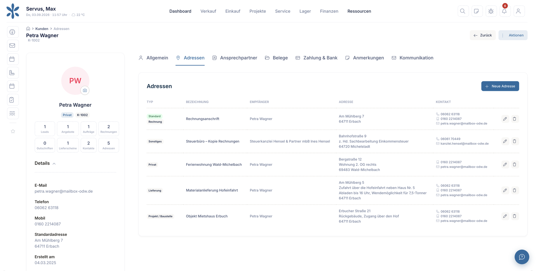This screenshot has width=536, height=271.
Task: Open the 1 Leads stat tile
Action: point(45,129)
